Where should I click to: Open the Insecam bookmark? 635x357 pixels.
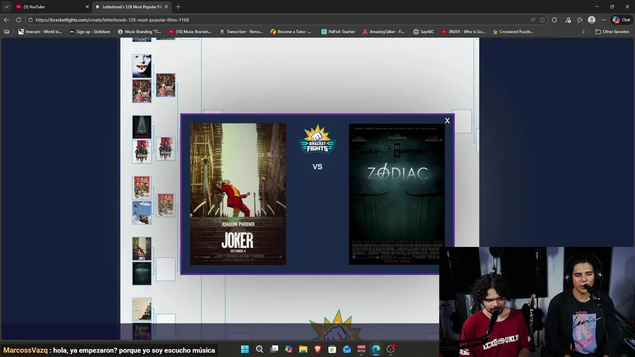[40, 32]
